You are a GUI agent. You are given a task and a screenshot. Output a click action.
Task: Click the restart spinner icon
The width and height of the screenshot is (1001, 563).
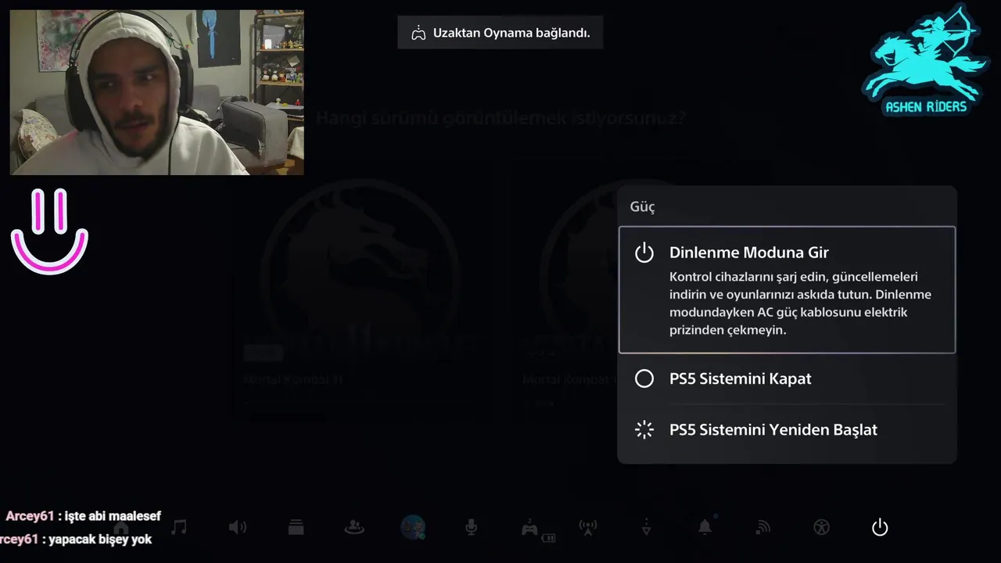click(x=644, y=429)
